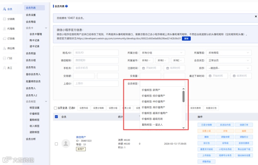Click calendar icon in 最近下单时间 end field
Screen dimensions: 258x165
click(234, 76)
